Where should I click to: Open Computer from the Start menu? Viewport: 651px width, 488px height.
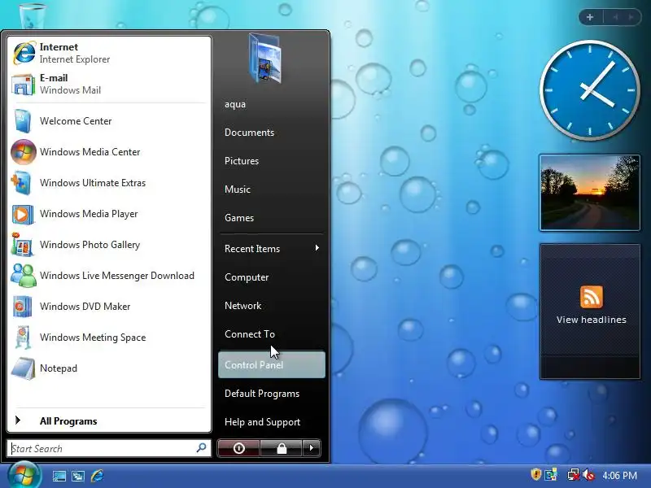coord(247,277)
